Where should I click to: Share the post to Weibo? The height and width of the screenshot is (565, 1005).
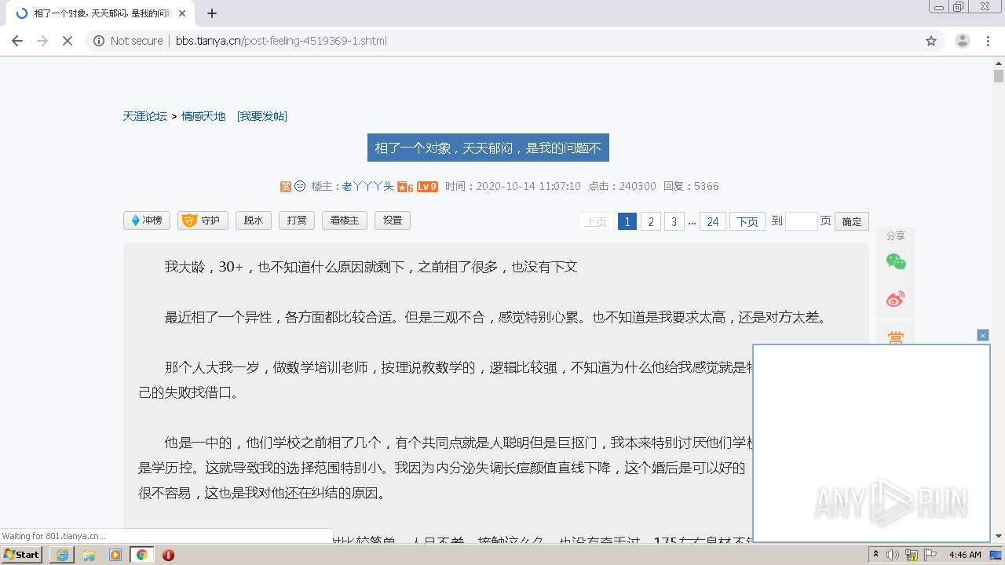click(896, 299)
